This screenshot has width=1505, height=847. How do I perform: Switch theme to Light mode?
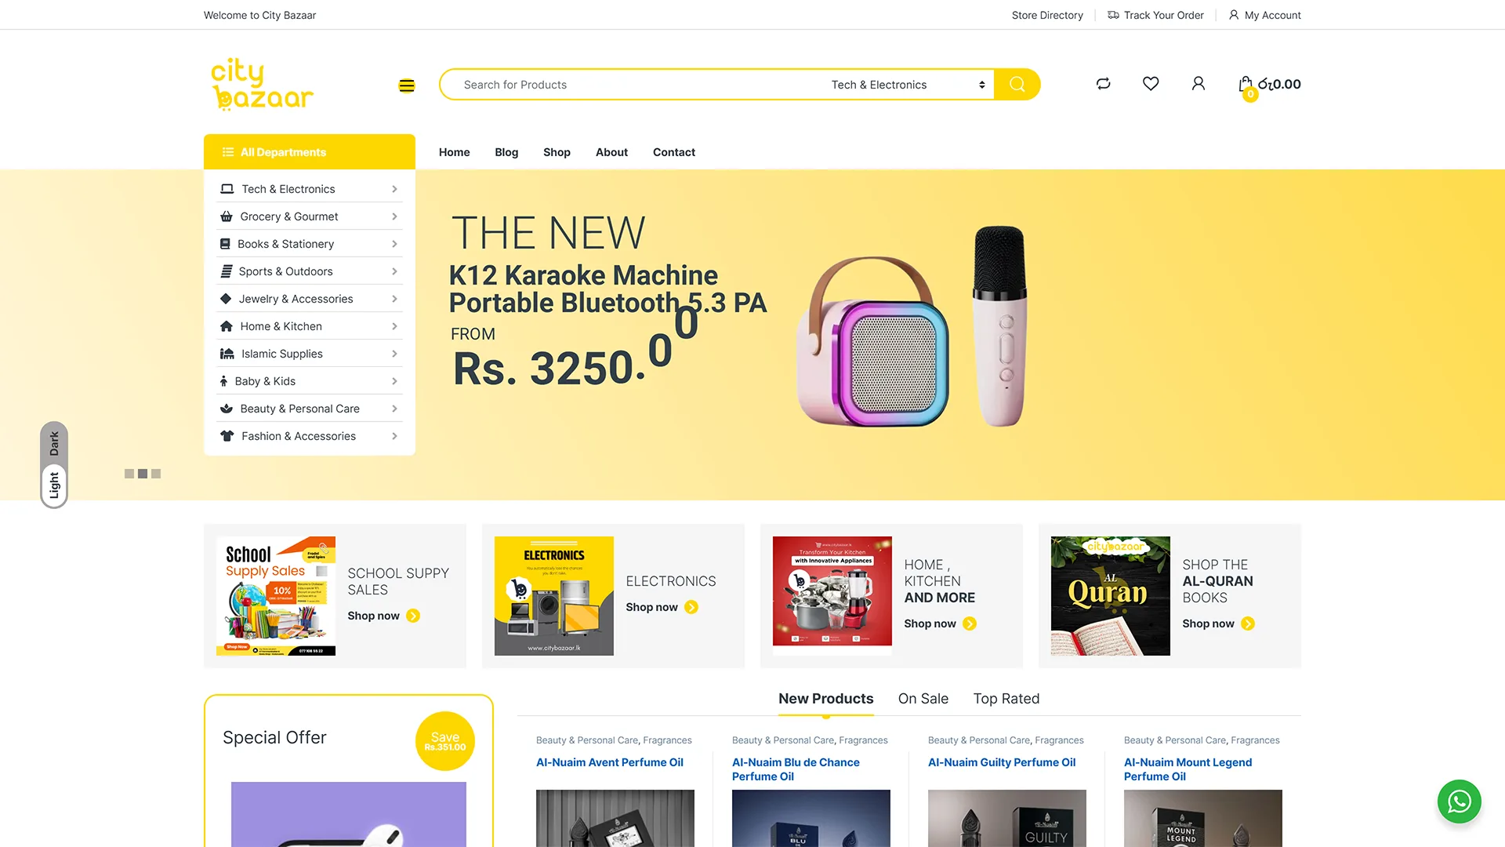click(54, 485)
